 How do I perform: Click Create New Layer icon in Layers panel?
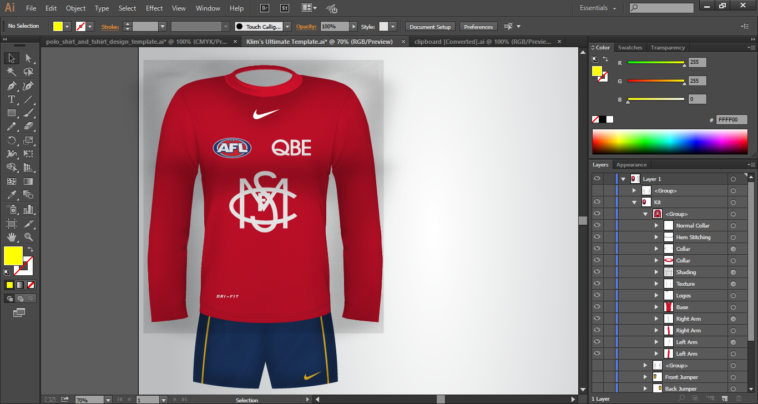coord(725,398)
